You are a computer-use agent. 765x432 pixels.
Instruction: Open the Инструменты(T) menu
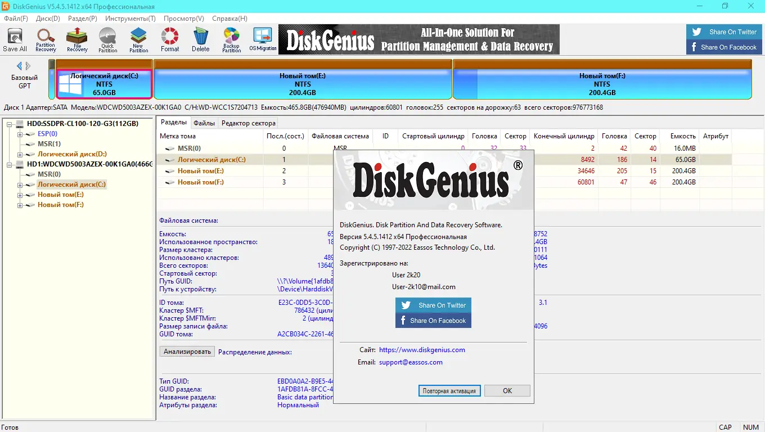[x=130, y=19]
